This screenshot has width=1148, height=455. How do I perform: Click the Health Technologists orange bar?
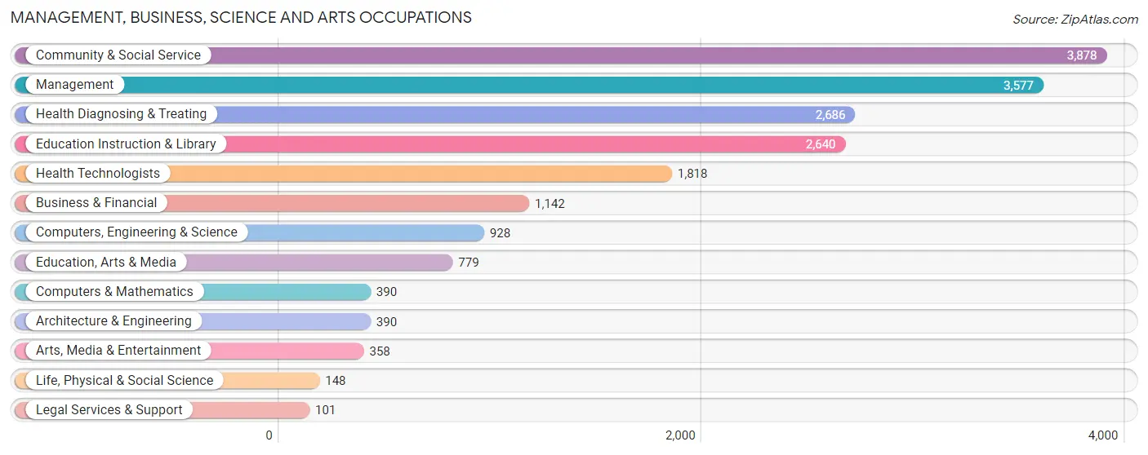click(x=343, y=174)
